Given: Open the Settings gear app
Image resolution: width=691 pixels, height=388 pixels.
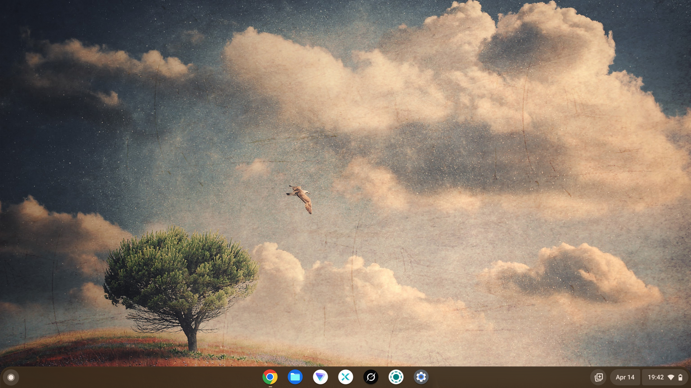Looking at the screenshot, I should (x=421, y=377).
